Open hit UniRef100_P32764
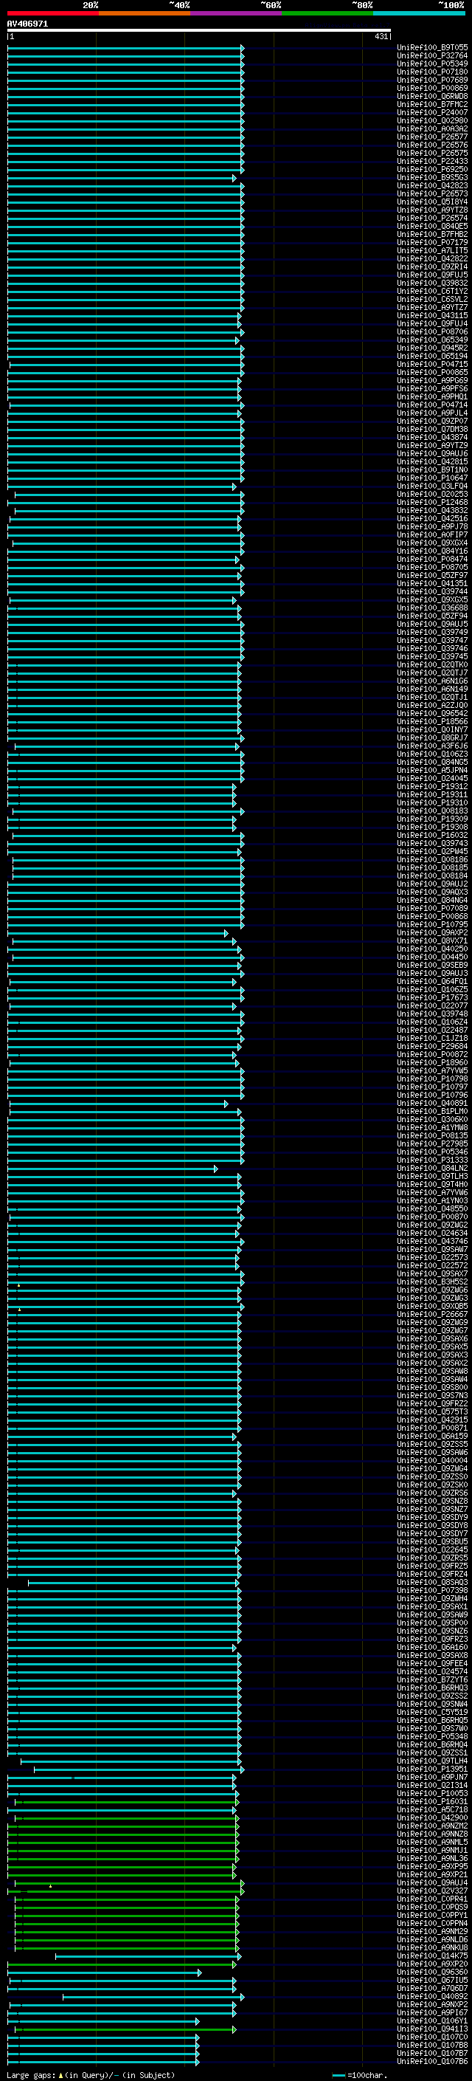 pyautogui.click(x=432, y=56)
